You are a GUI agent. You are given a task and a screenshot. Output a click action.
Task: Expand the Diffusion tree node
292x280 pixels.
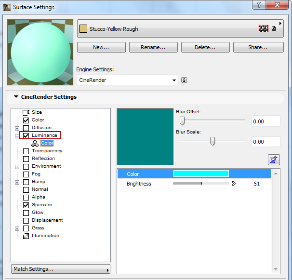17,128
